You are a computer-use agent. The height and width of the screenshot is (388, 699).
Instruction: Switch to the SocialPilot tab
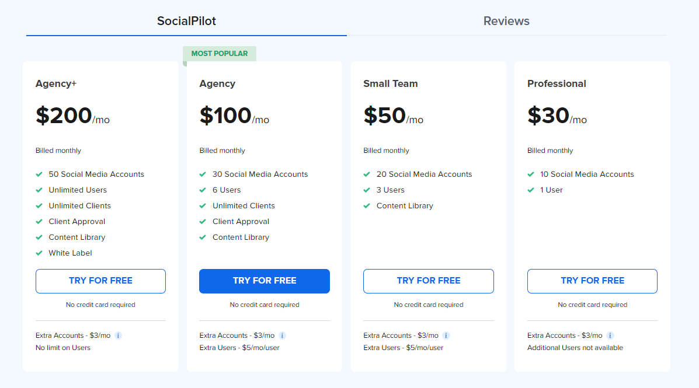(x=186, y=21)
